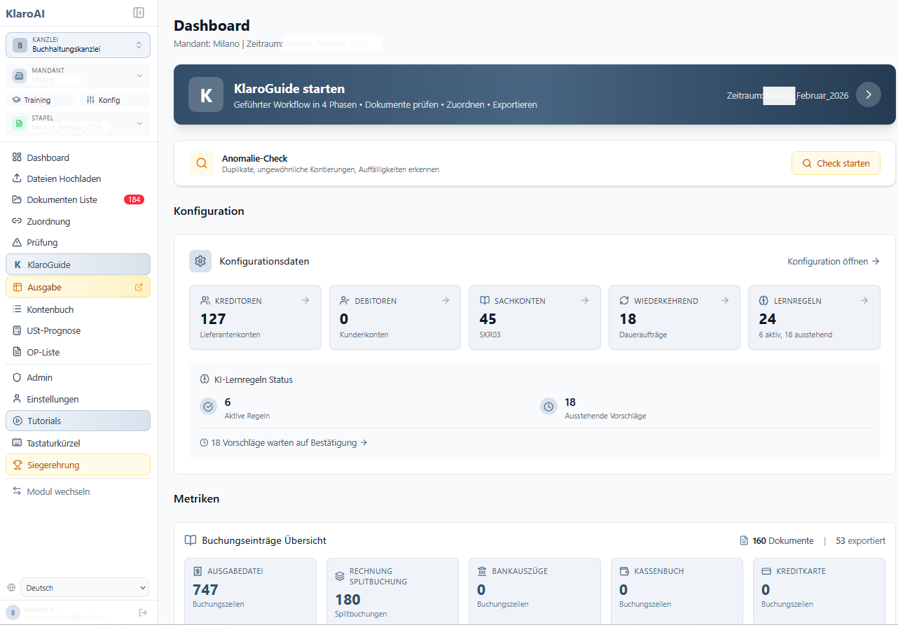Viewport: 898px width, 625px height.
Task: Open the Ausgabedatei metric card
Action: [250, 591]
